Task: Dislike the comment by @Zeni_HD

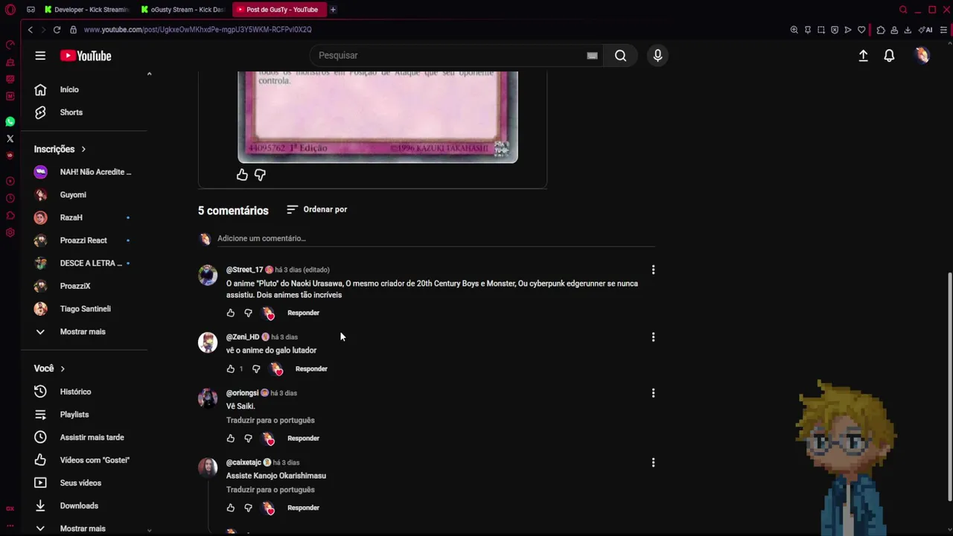Action: 256,369
